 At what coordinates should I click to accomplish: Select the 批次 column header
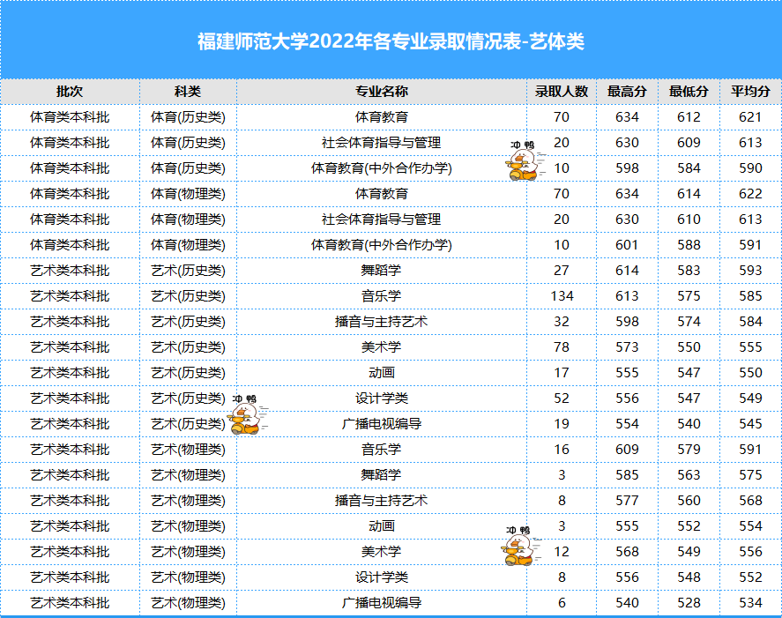(x=70, y=92)
